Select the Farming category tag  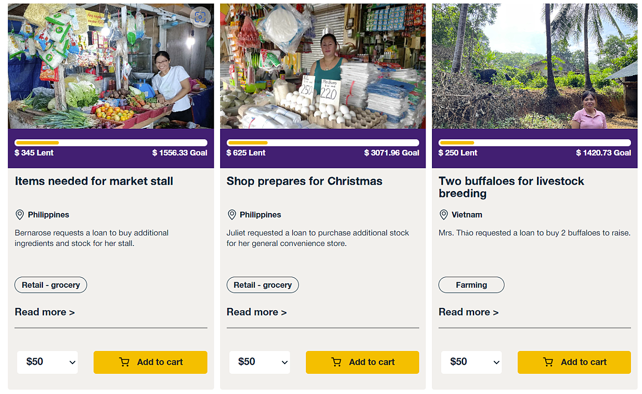[x=471, y=285]
